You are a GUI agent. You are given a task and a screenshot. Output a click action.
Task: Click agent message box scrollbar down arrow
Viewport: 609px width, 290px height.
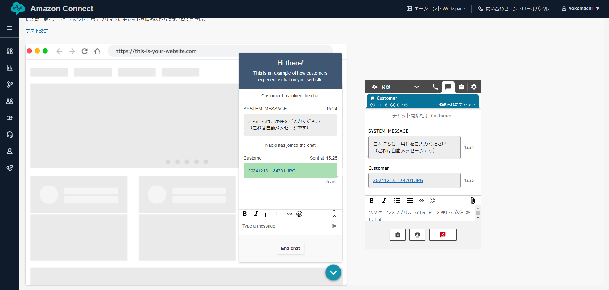tap(478, 218)
